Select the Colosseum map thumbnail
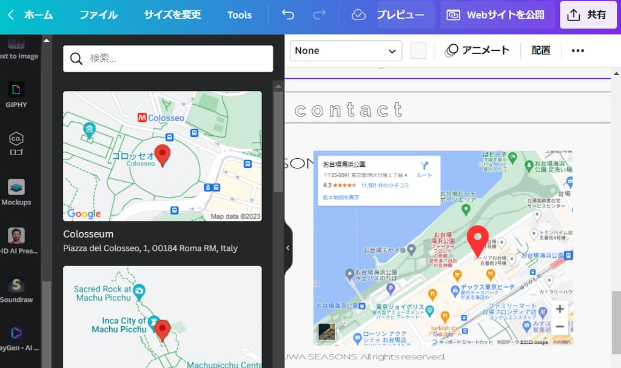 [162, 156]
